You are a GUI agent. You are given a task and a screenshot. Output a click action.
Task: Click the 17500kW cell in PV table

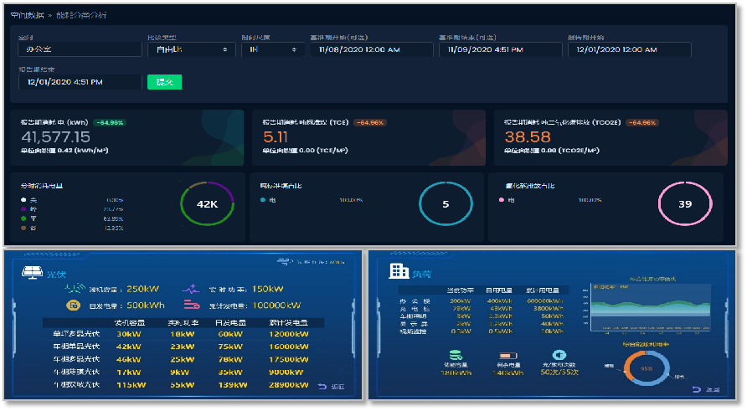tap(289, 360)
